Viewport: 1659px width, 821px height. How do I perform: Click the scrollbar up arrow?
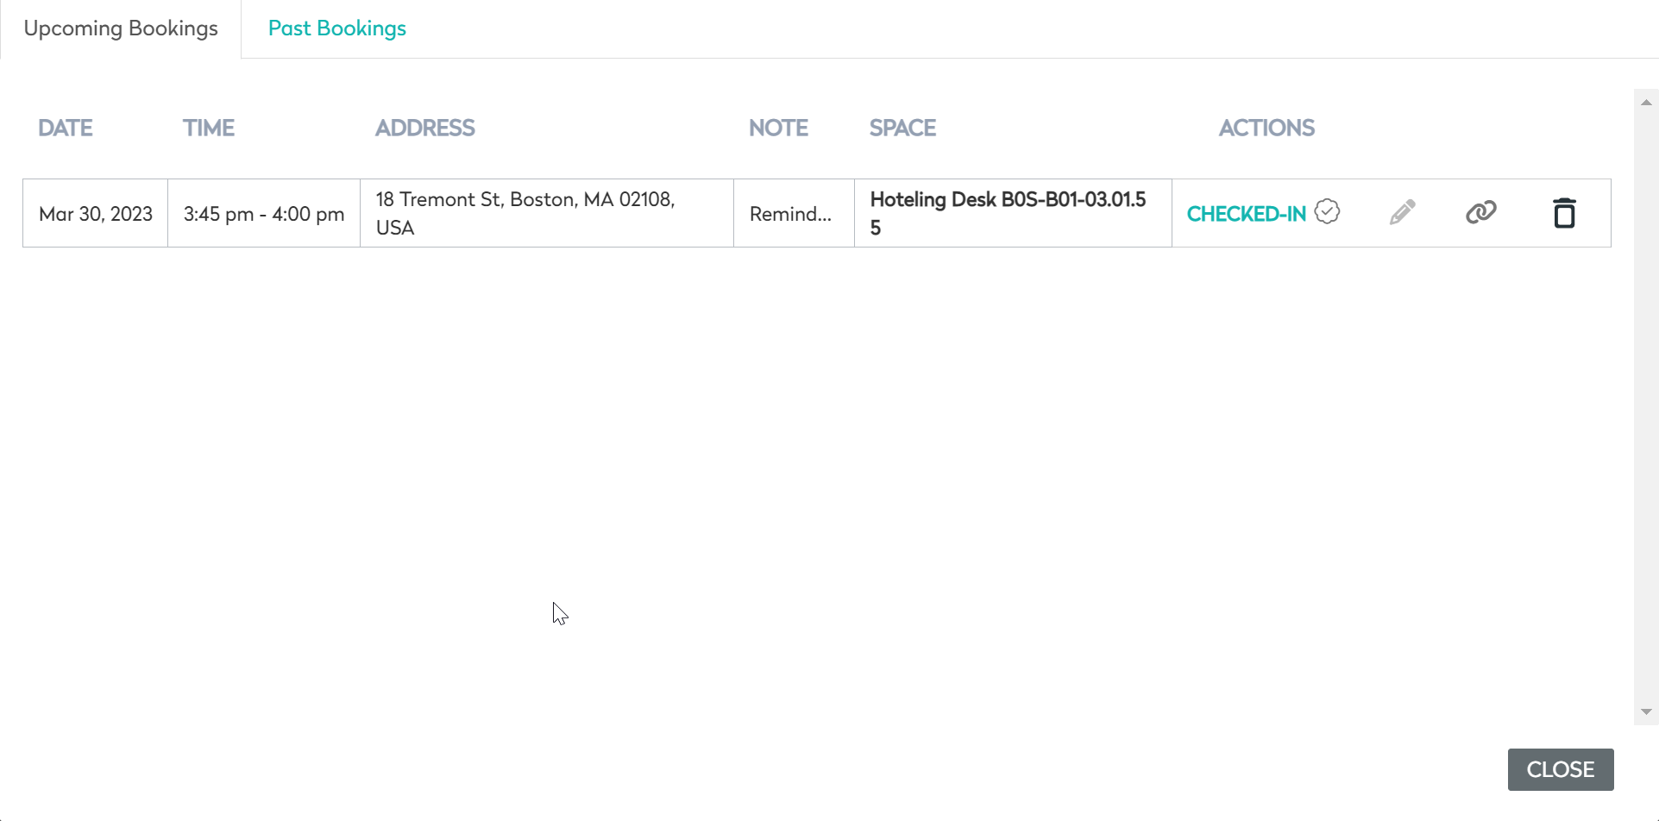[1646, 102]
